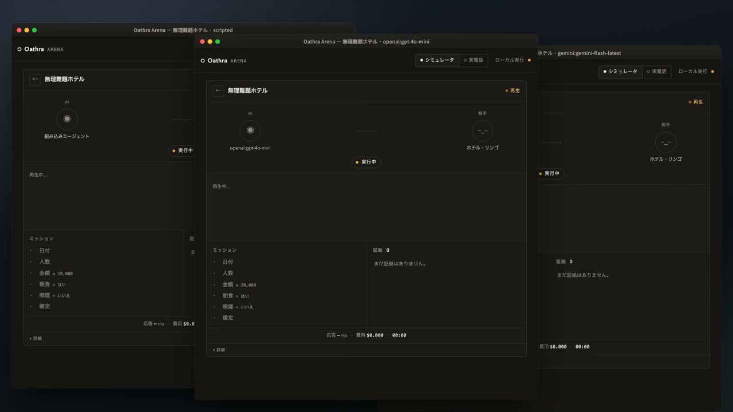This screenshot has height=412, width=733.
Task: Select シミュレータ mode in front window
Action: [x=437, y=60]
